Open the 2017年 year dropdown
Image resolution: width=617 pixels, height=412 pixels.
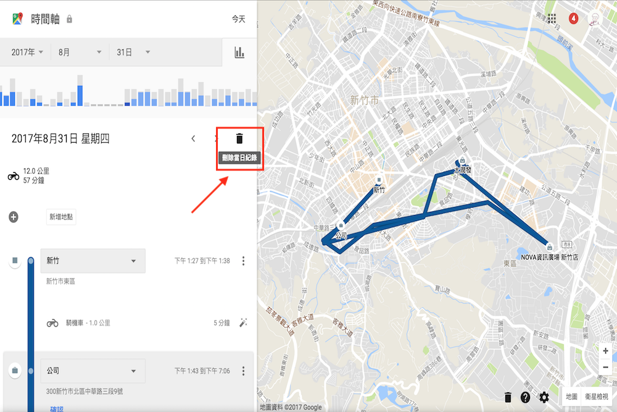26,52
